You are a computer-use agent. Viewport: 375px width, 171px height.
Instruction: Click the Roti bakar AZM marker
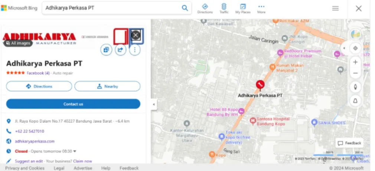276,21
